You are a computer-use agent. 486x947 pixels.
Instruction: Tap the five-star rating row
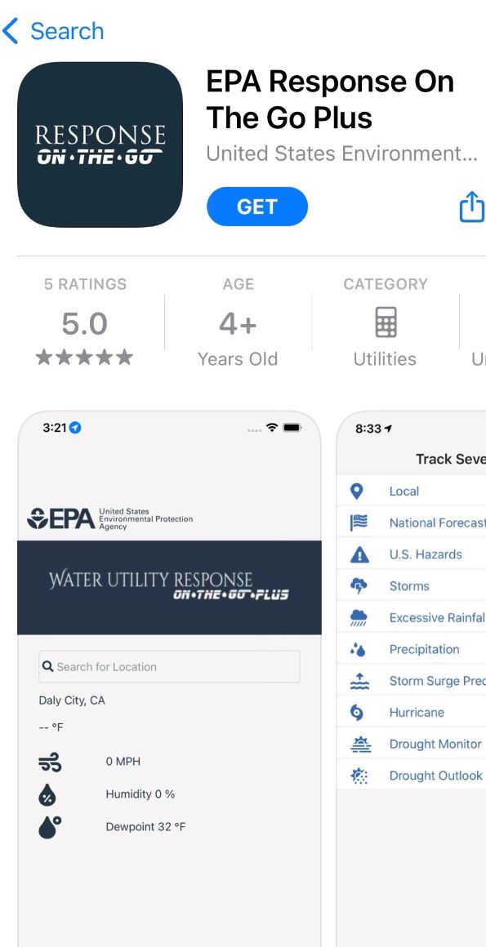(x=85, y=358)
